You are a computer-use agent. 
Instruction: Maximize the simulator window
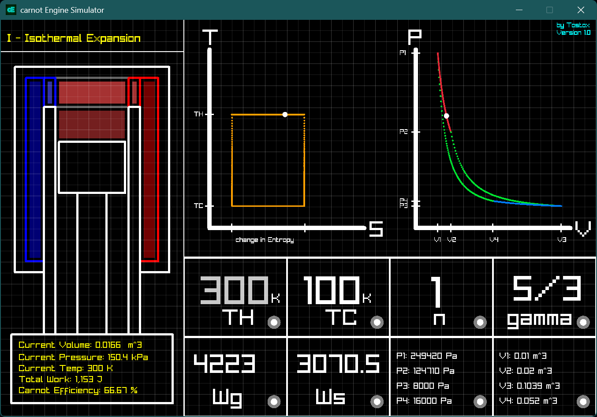tap(549, 10)
